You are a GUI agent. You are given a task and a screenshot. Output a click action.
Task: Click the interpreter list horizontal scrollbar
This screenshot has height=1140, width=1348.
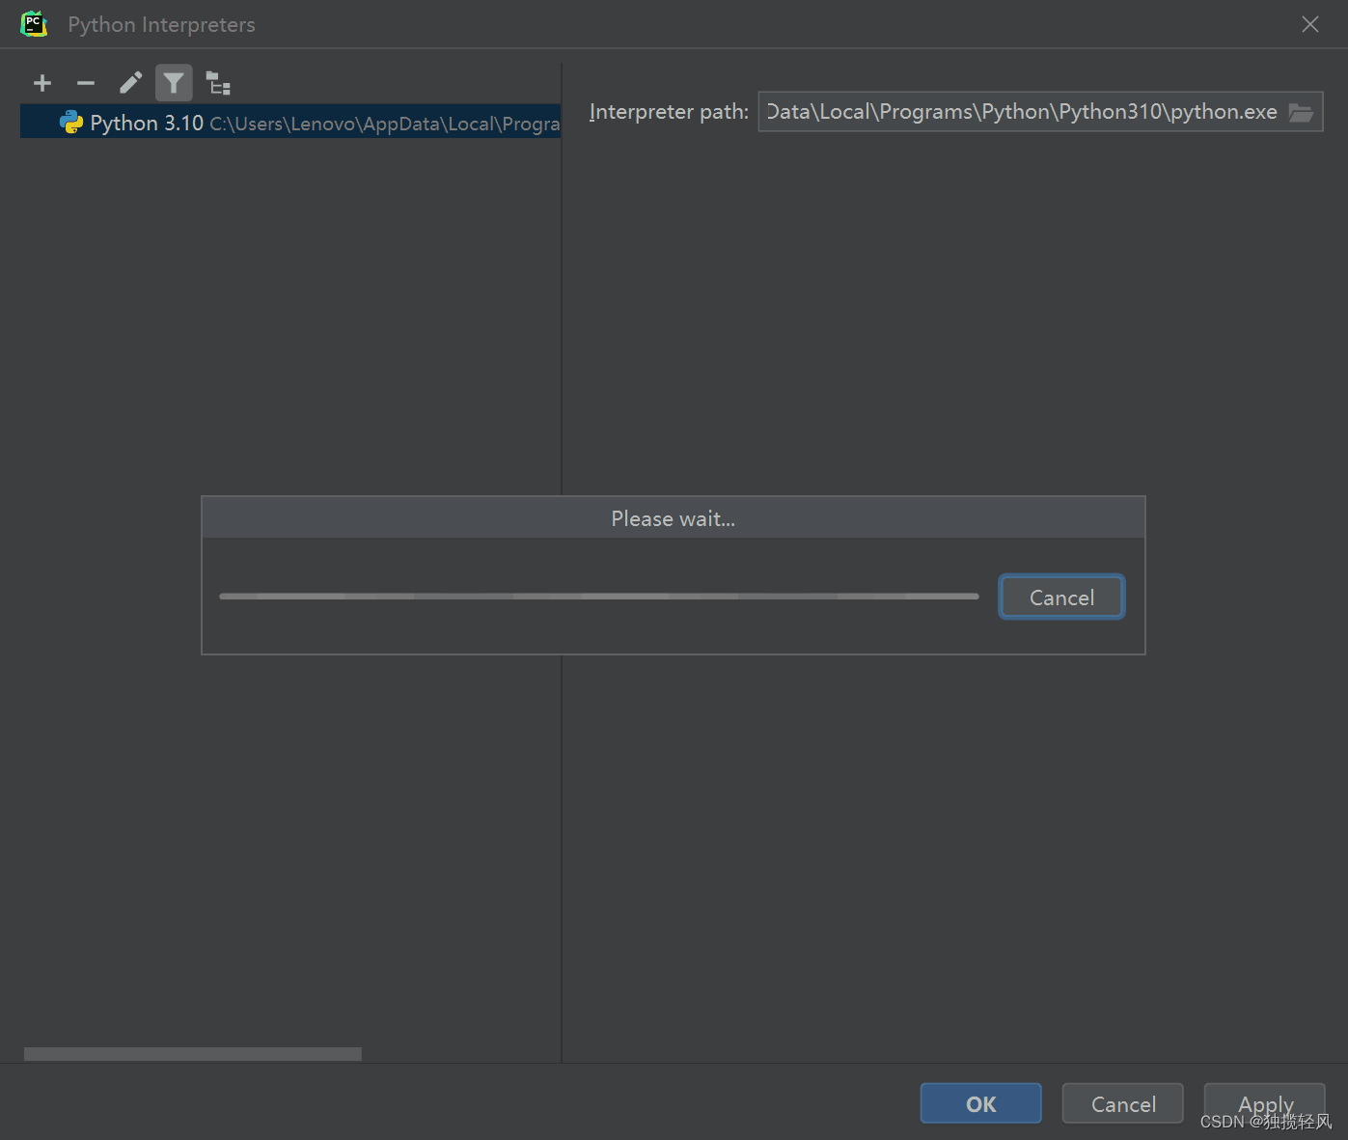click(x=193, y=1054)
